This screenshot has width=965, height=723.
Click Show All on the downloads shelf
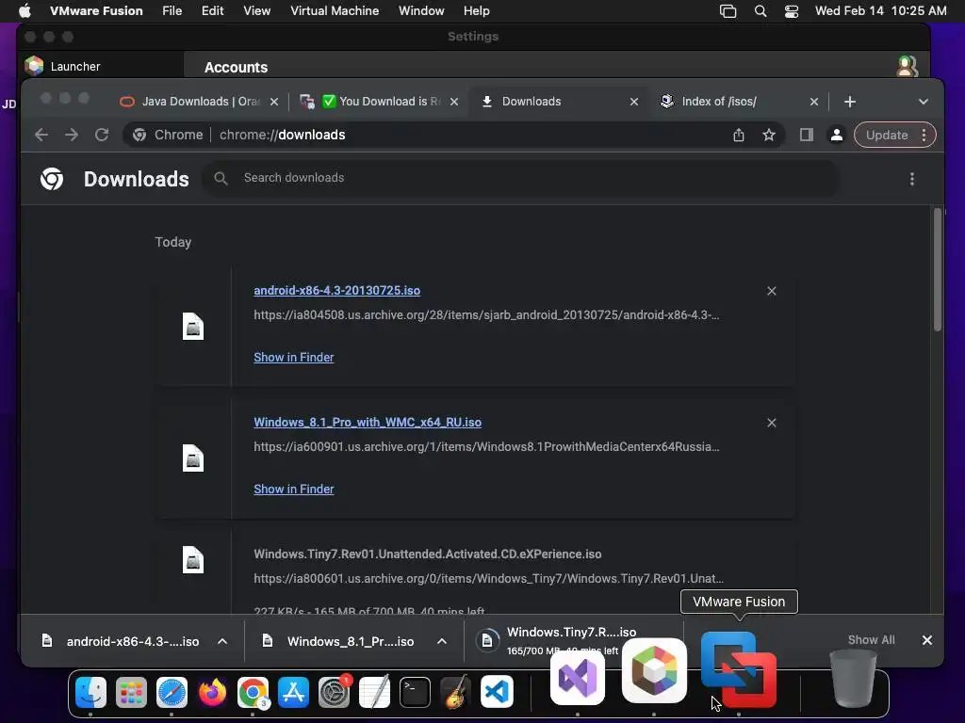[871, 640]
